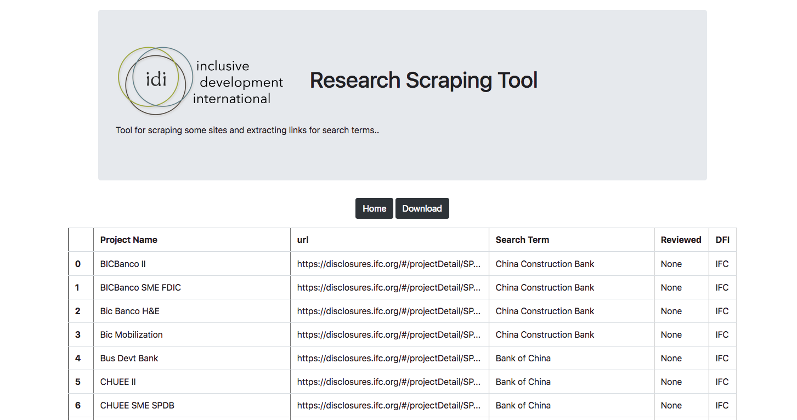Select the search term for Bic Mobilization
The image size is (797, 420).
[545, 334]
